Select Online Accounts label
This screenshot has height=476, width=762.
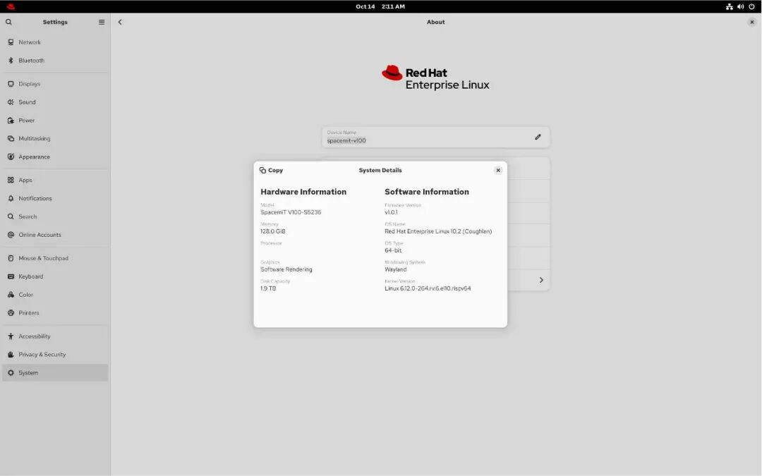click(40, 235)
